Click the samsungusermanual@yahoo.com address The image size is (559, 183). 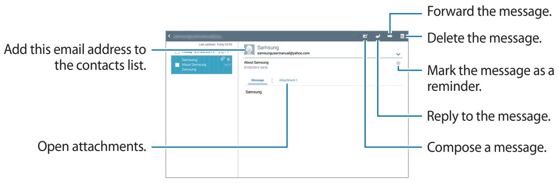[x=283, y=52]
